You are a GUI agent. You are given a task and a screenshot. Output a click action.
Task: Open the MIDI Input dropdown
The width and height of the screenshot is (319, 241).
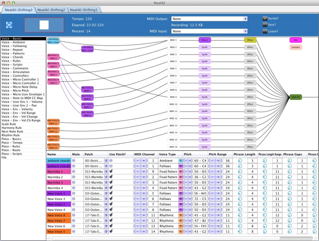click(209, 31)
